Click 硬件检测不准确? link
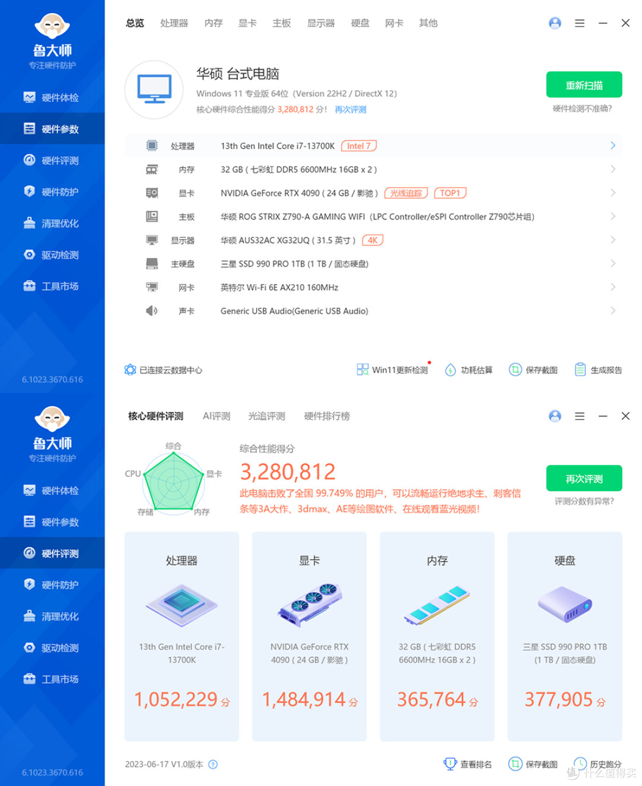This screenshot has width=642, height=786. coord(583,109)
